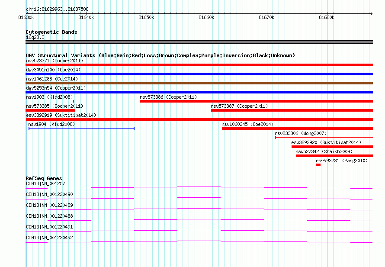The image size is (385, 267).
Task: Click the nsv573387 (Cooper2011) red bar
Action: [x=292, y=110]
